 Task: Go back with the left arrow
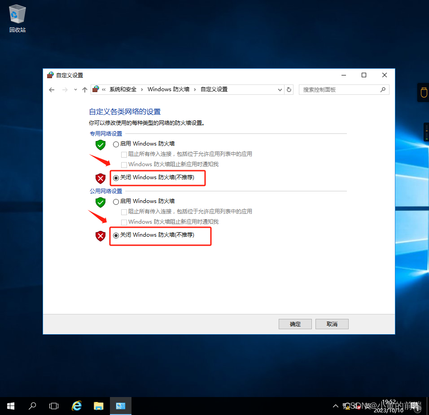52,90
